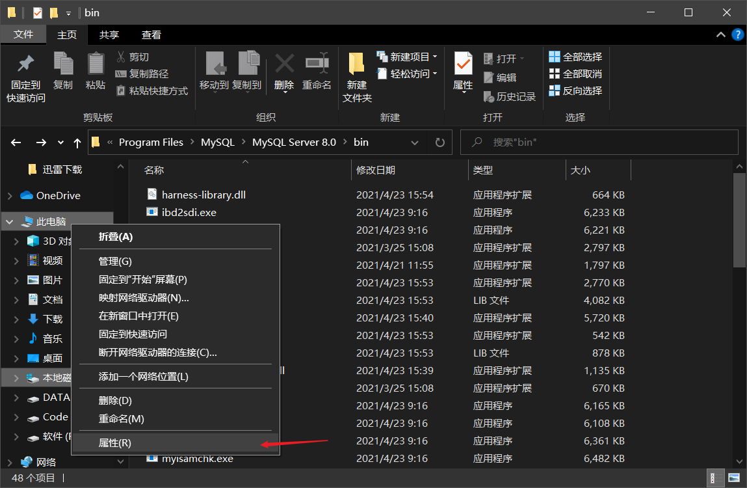Choose Properties (属性R) in context menu
The image size is (747, 488).
[x=176, y=442]
